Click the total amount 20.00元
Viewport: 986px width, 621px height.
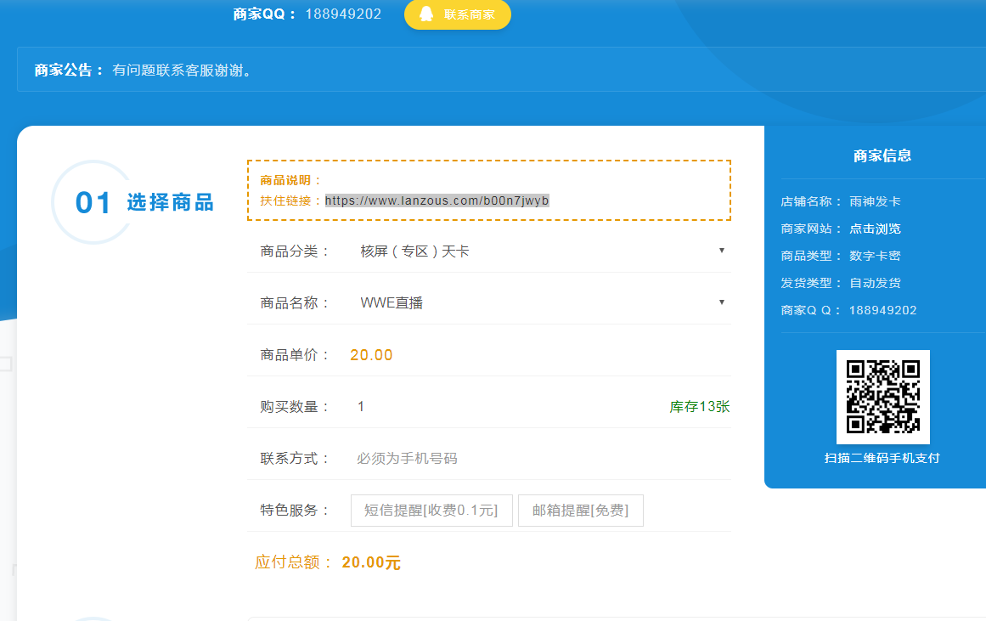tap(371, 562)
